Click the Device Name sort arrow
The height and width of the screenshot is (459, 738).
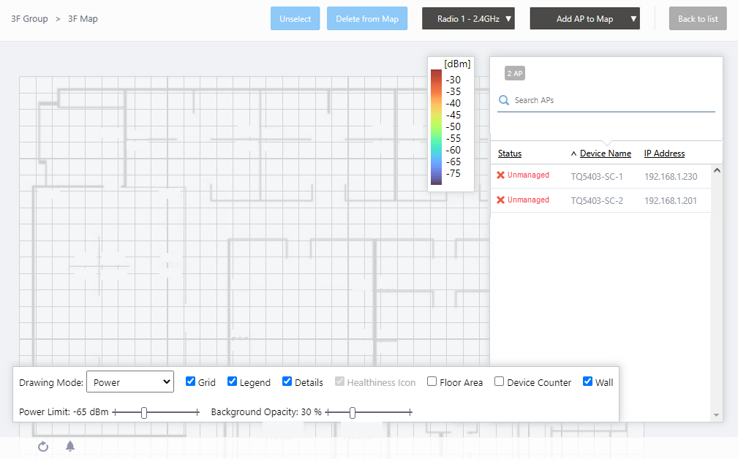574,153
